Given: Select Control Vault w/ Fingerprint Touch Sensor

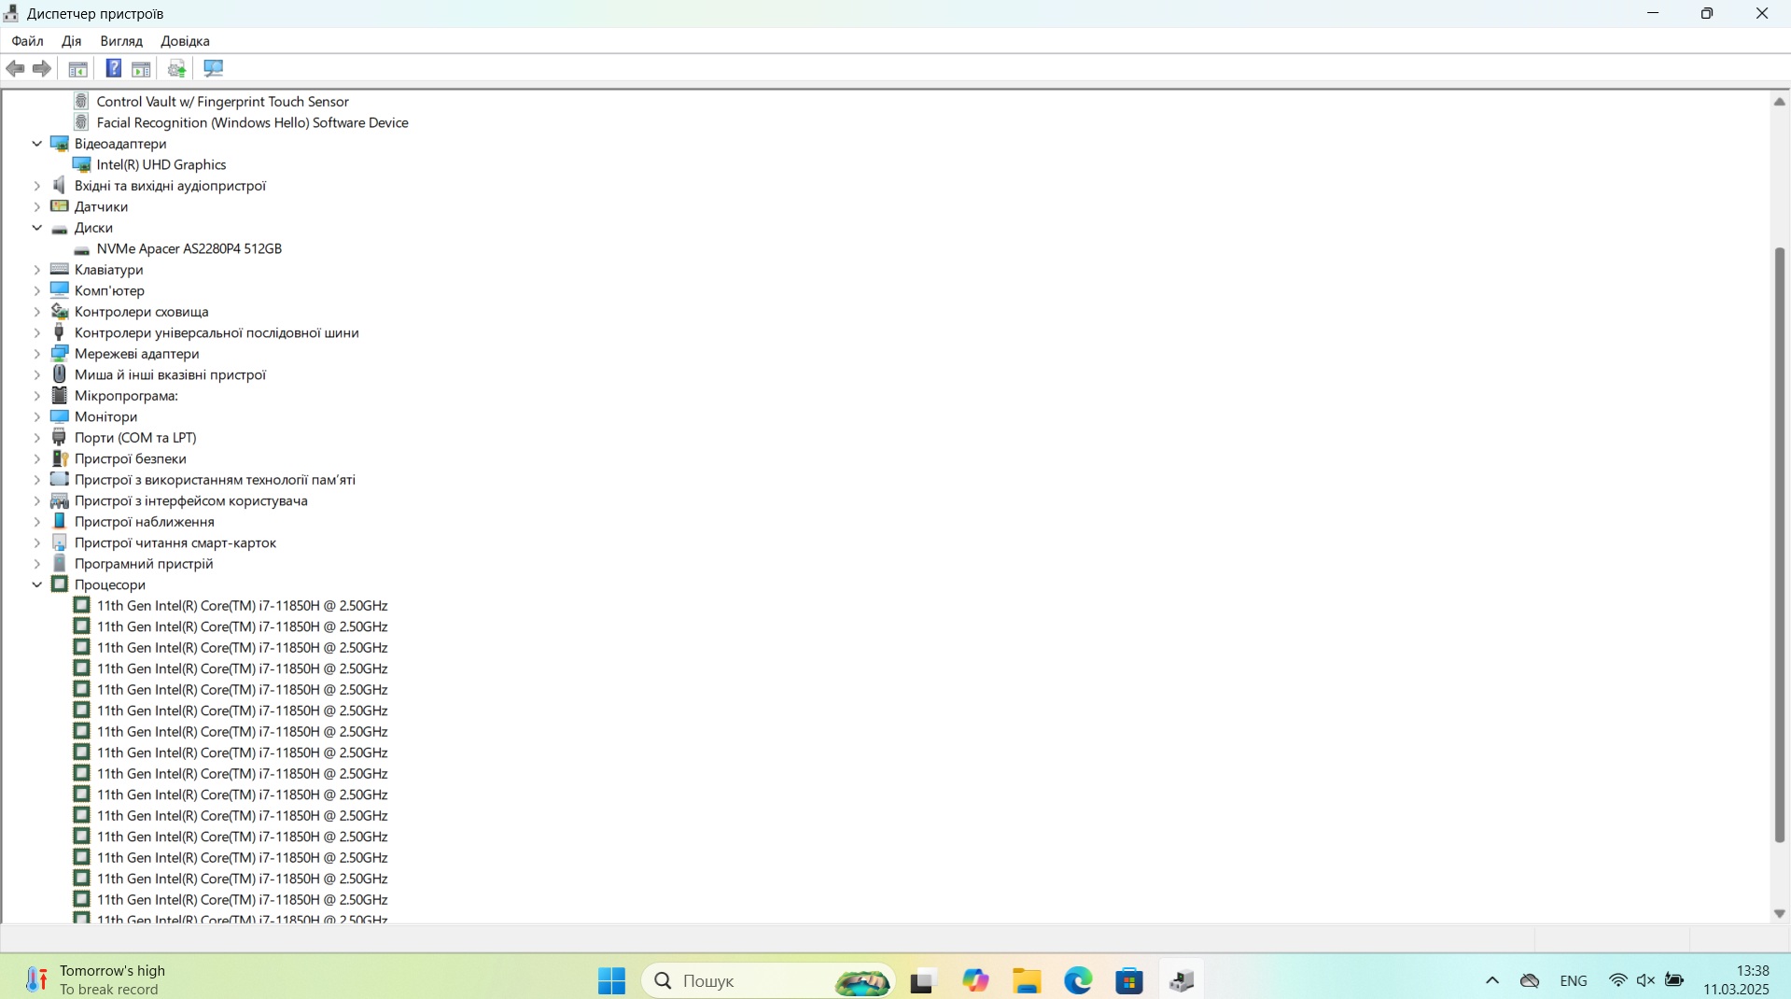Looking at the screenshot, I should pos(223,102).
